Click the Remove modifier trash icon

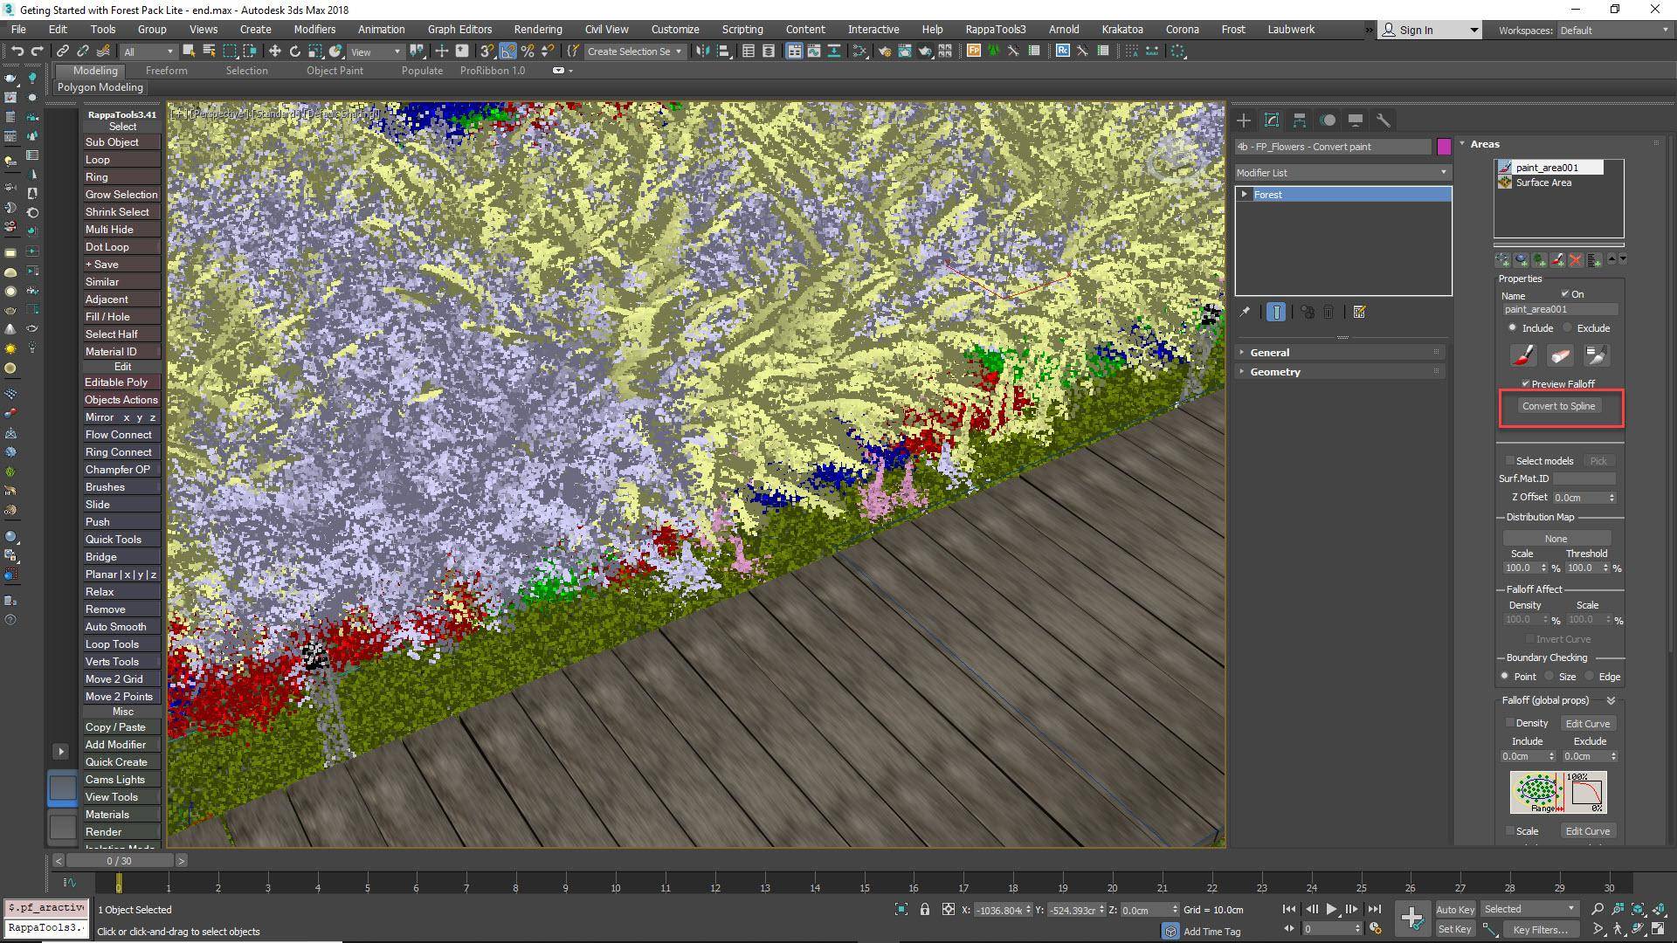click(x=1328, y=312)
